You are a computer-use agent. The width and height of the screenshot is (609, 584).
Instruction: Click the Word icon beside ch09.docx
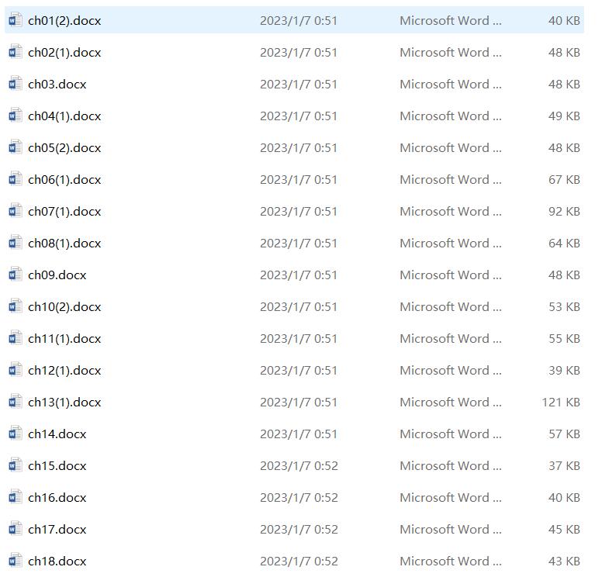click(16, 275)
